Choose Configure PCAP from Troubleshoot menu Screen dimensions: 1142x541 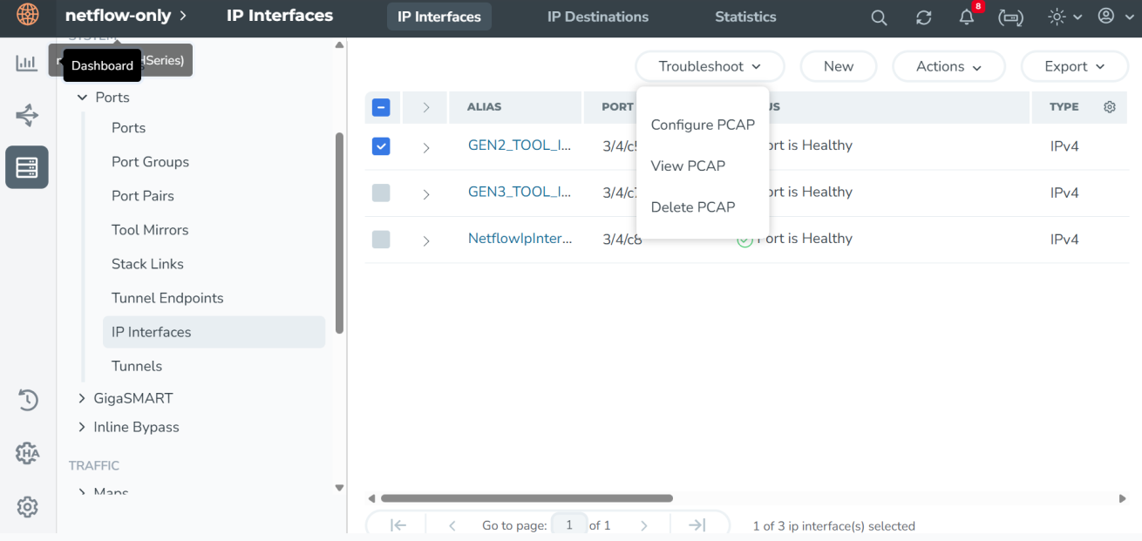[x=703, y=125]
